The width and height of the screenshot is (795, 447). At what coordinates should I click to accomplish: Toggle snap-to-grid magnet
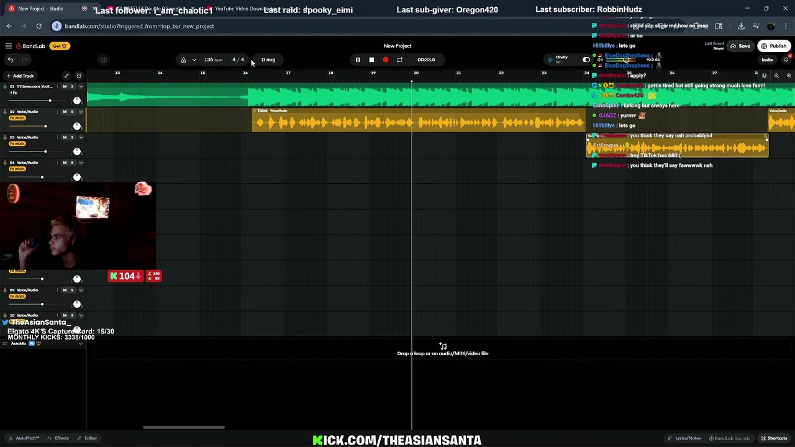pos(765,76)
